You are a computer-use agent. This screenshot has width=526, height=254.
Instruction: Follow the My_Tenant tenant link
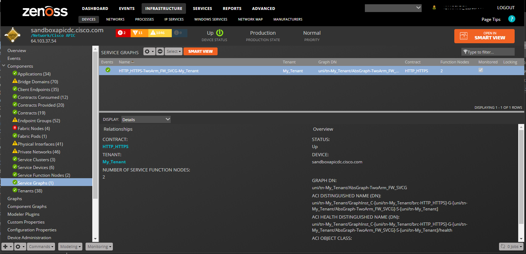(114, 162)
